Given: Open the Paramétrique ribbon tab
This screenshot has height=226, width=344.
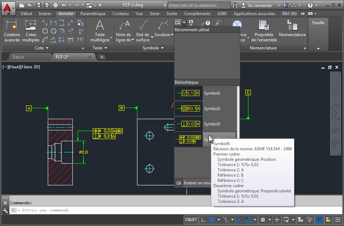Looking at the screenshot, I should click(x=93, y=14).
